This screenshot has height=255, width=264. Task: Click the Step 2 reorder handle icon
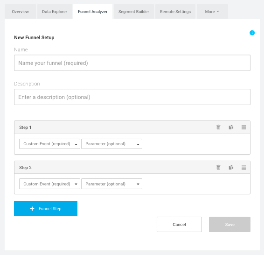243,167
